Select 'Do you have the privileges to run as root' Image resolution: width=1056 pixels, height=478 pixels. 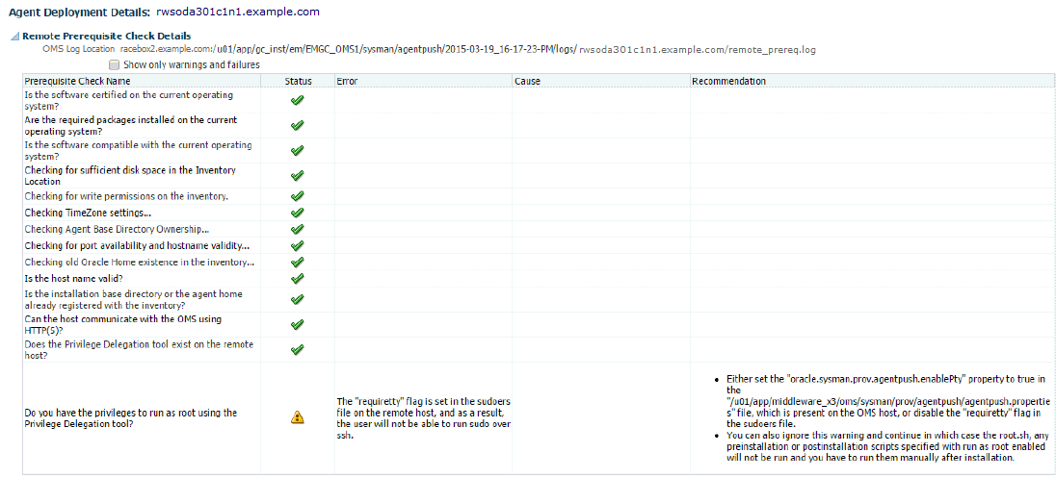(131, 417)
